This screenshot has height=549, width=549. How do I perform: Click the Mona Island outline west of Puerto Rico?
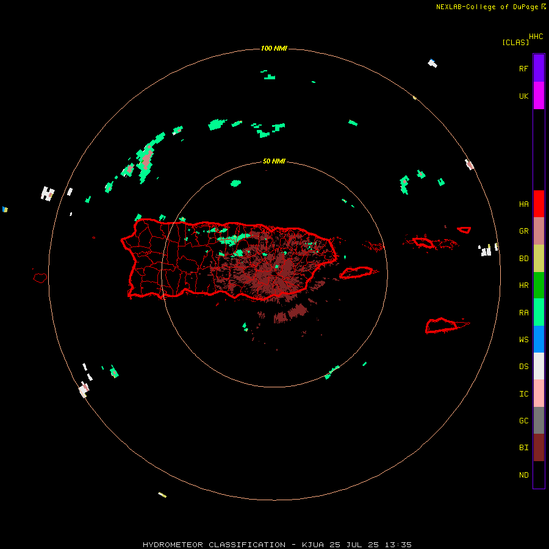[x=40, y=278]
